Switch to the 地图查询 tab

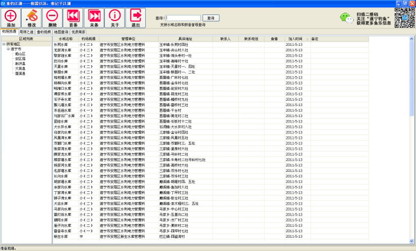61,32
